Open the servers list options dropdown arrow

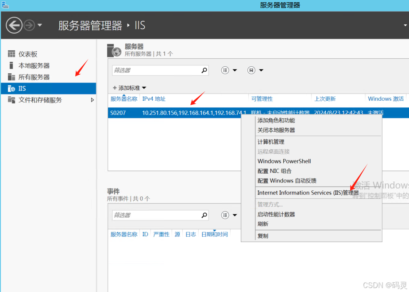click(235, 70)
